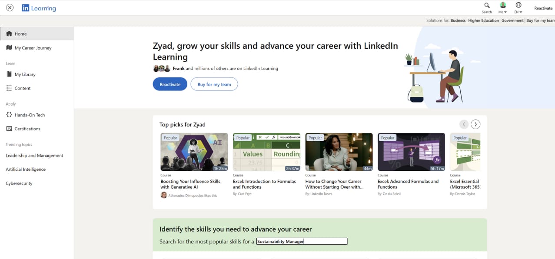Click the LinkedIn Learning logo
Screen dimensions: 555x259
point(39,8)
